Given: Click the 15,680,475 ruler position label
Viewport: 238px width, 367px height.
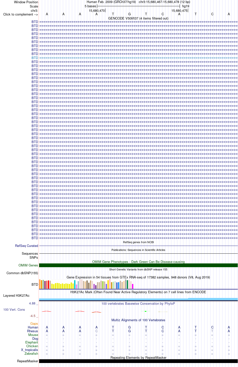Looking at the screenshot, I should tap(179, 11).
